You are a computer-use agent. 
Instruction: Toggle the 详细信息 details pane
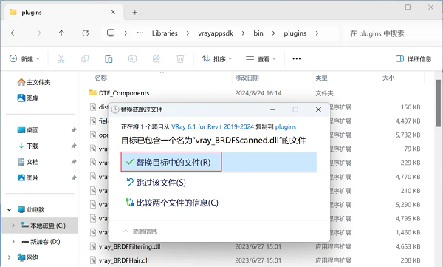tap(413, 59)
